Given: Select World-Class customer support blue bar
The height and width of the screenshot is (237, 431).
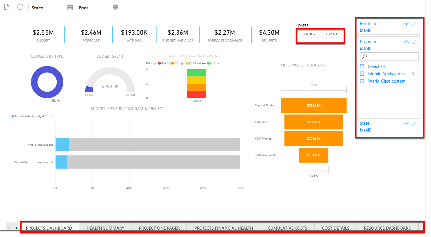Looking at the screenshot, I should 61,162.
